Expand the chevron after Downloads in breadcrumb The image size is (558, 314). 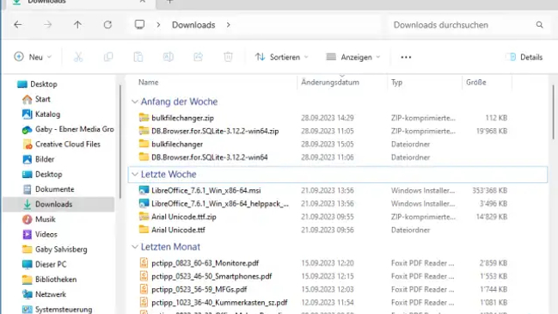pyautogui.click(x=229, y=25)
